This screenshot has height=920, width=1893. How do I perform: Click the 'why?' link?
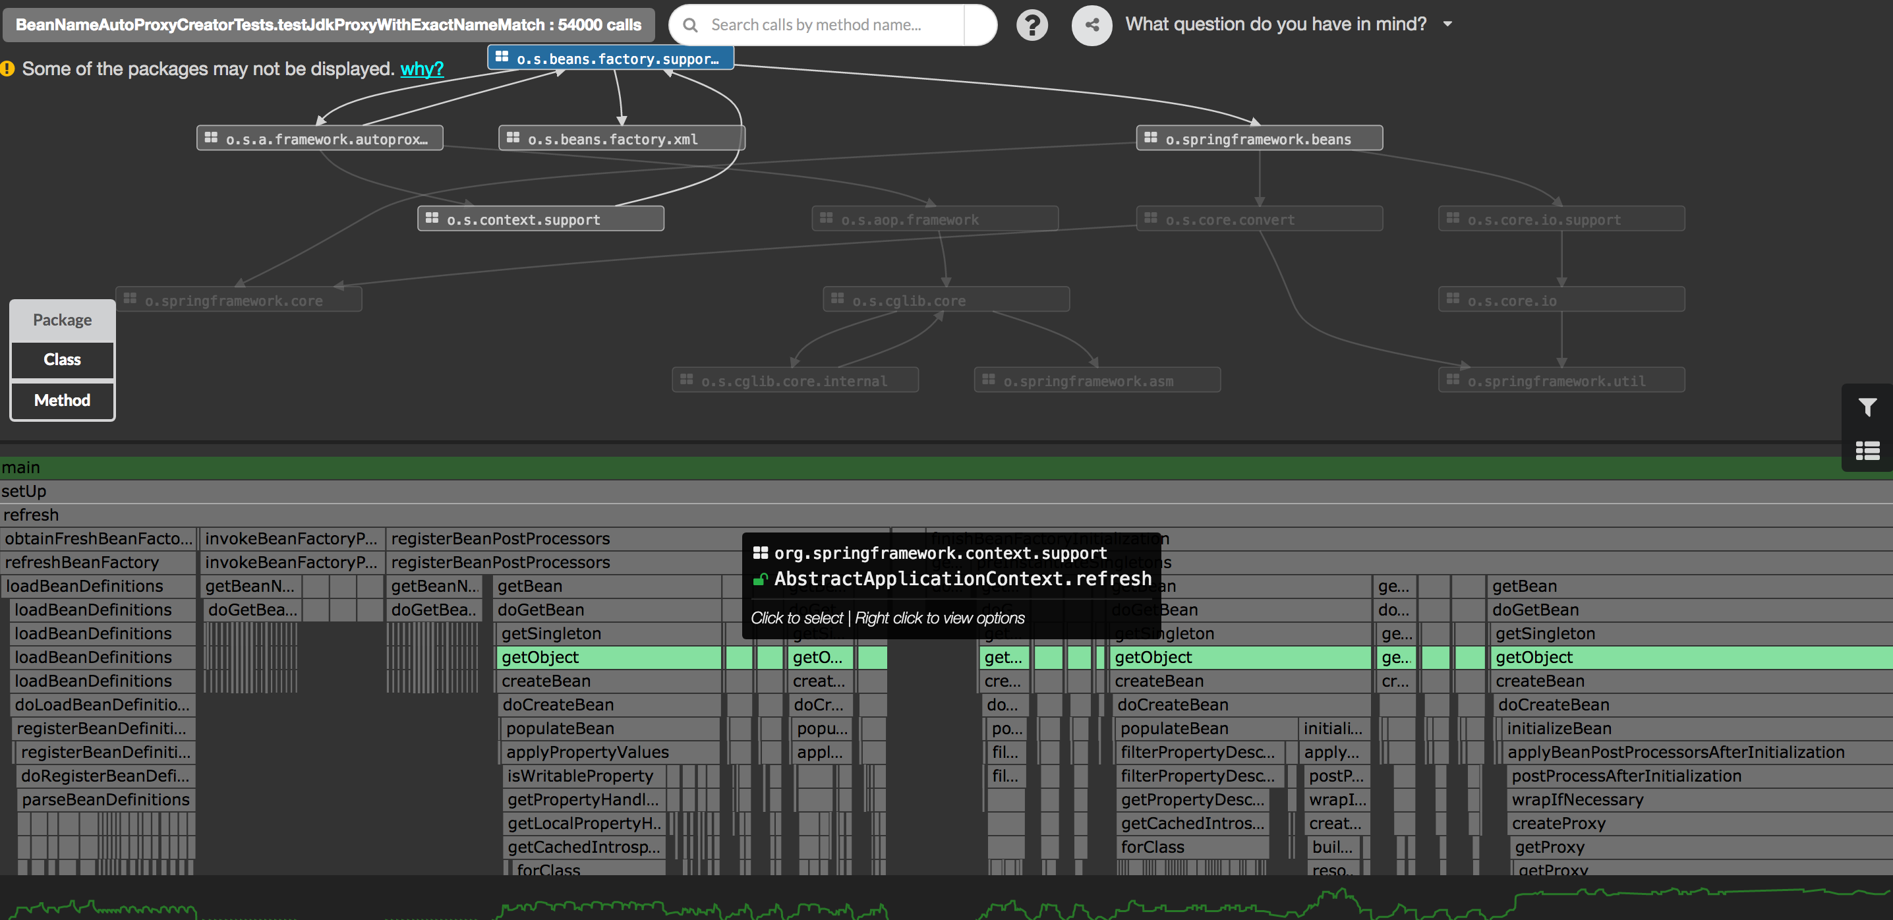[x=422, y=69]
